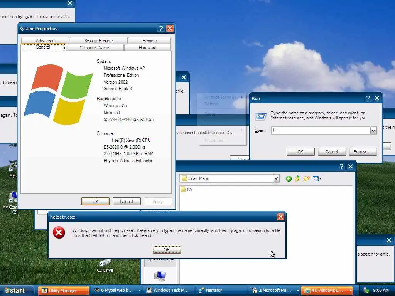Click the My Computer icon in places bar
Viewport: 395px width, 296px height.
160,277
